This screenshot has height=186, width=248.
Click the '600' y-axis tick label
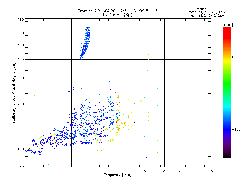pyautogui.click(x=20, y=33)
